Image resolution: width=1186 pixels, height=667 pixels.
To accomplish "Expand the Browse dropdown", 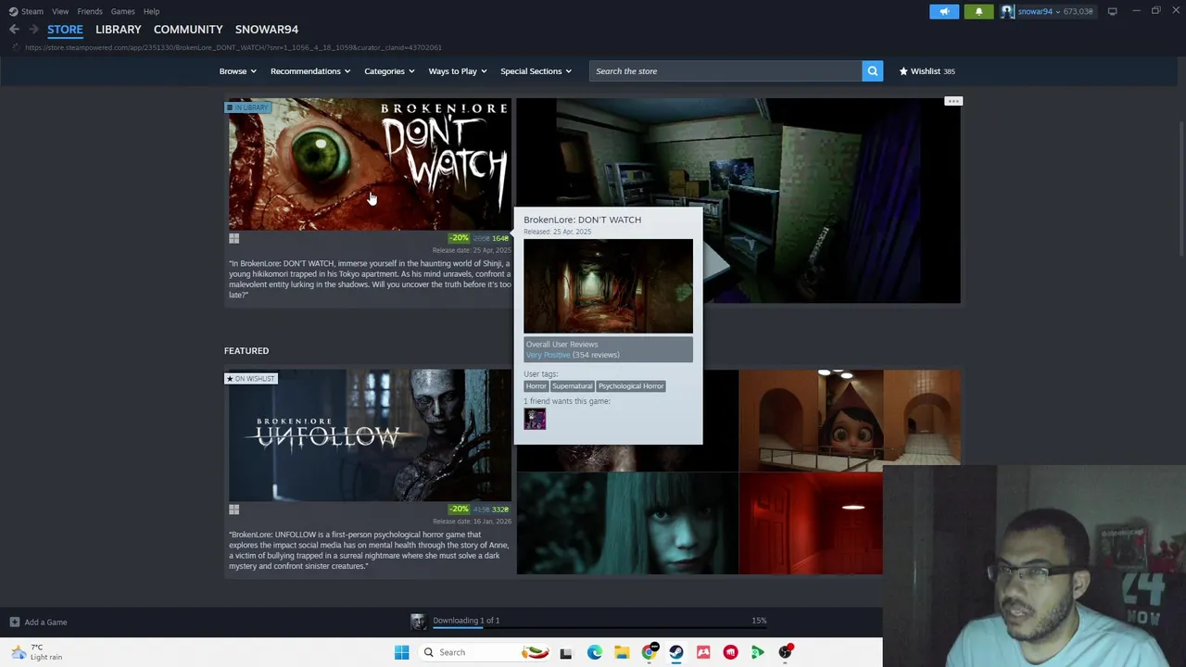I will click(237, 71).
